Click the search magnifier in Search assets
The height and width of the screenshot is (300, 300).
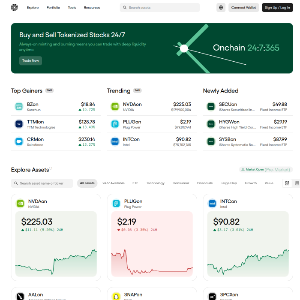(125, 8)
